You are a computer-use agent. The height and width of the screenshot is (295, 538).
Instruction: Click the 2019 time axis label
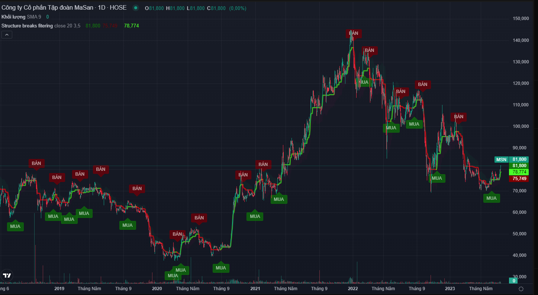tap(59, 288)
